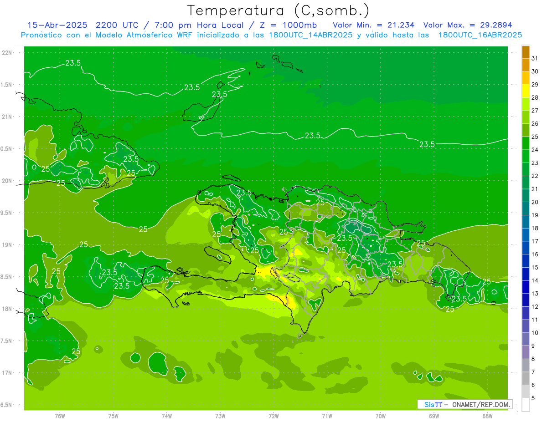Image resolution: width=547 pixels, height=422 pixels.
Task: Click the '5' label on the color scale
Action: click(533, 398)
